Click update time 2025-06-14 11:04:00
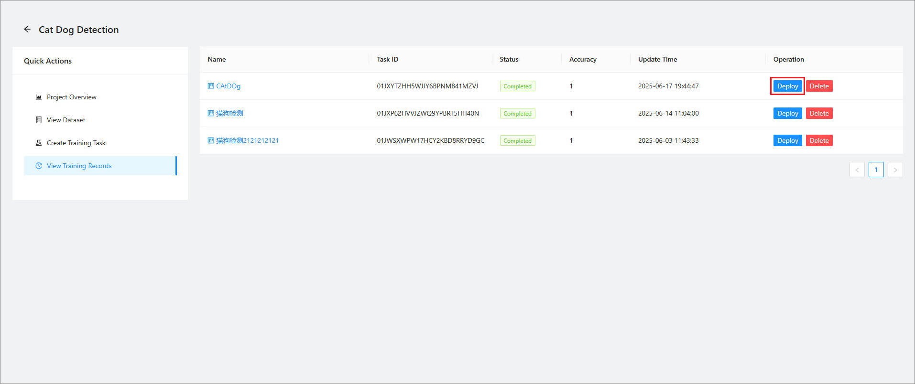The width and height of the screenshot is (915, 384). [x=668, y=113]
